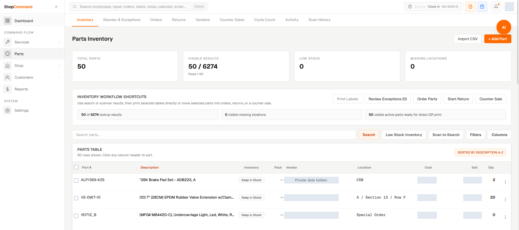The width and height of the screenshot is (519, 230).
Task: Open Dashboard grid icon in sidebar
Action: click(x=8, y=21)
